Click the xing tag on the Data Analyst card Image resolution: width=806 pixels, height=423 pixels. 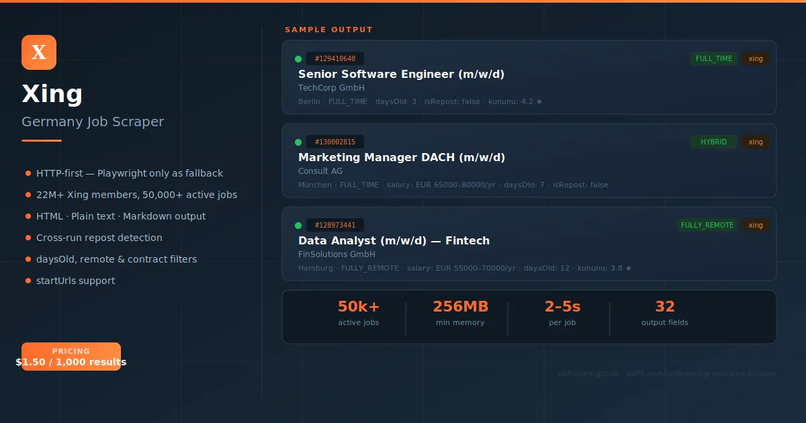pyautogui.click(x=756, y=225)
